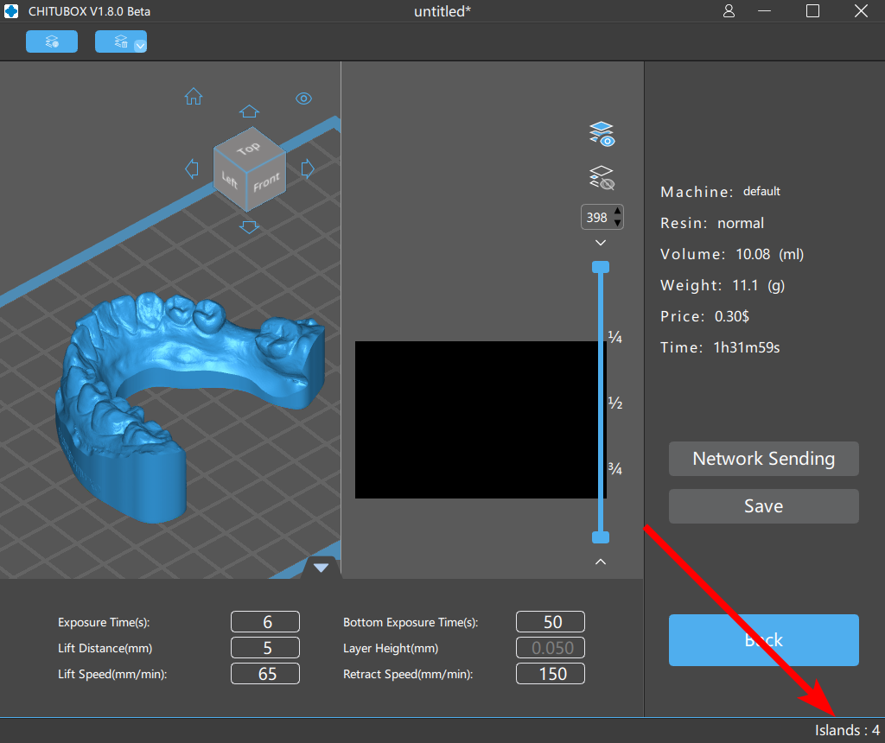Toggle the eye view icon in viewport
The width and height of the screenshot is (885, 743).
point(303,98)
